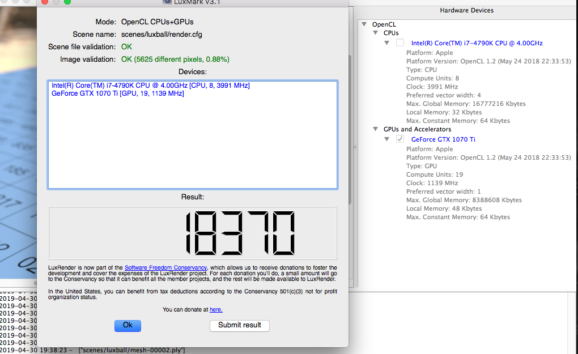
Task: Click 'Type: CPU' row
Action: (x=422, y=70)
